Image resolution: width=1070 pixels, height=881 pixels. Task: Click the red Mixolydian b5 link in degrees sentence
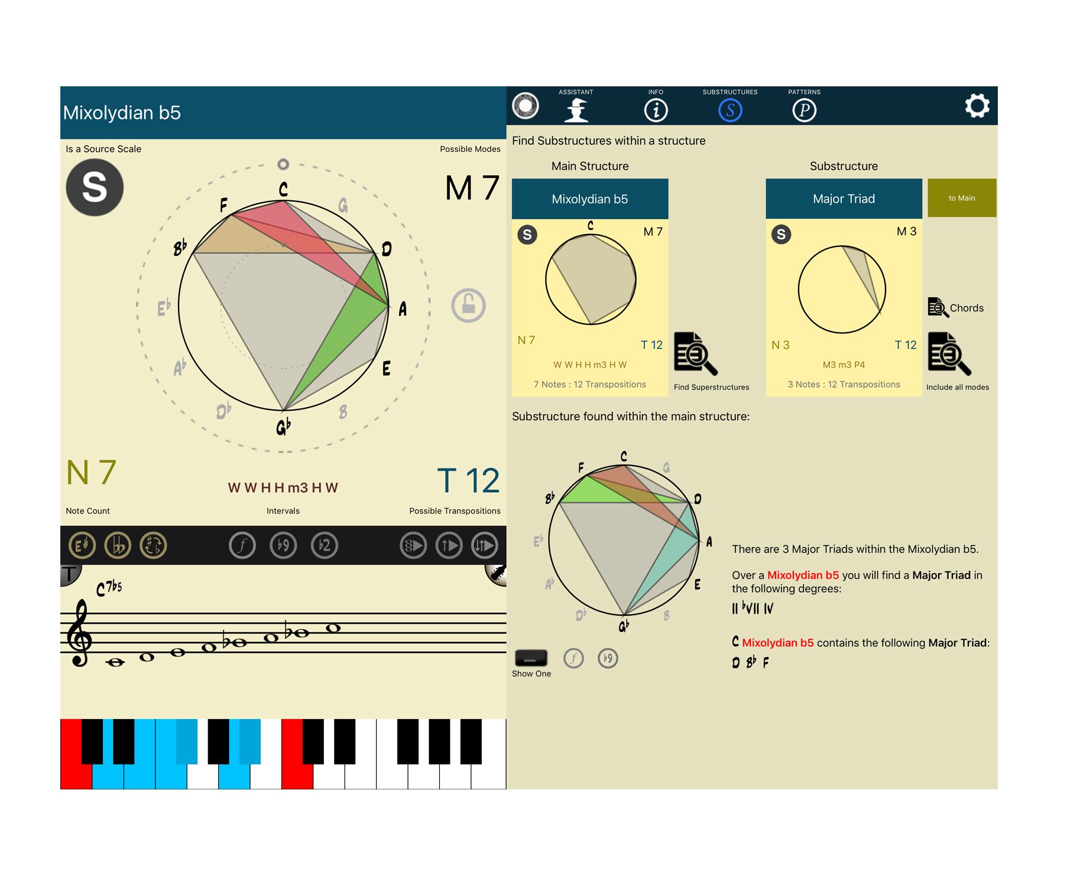click(803, 575)
